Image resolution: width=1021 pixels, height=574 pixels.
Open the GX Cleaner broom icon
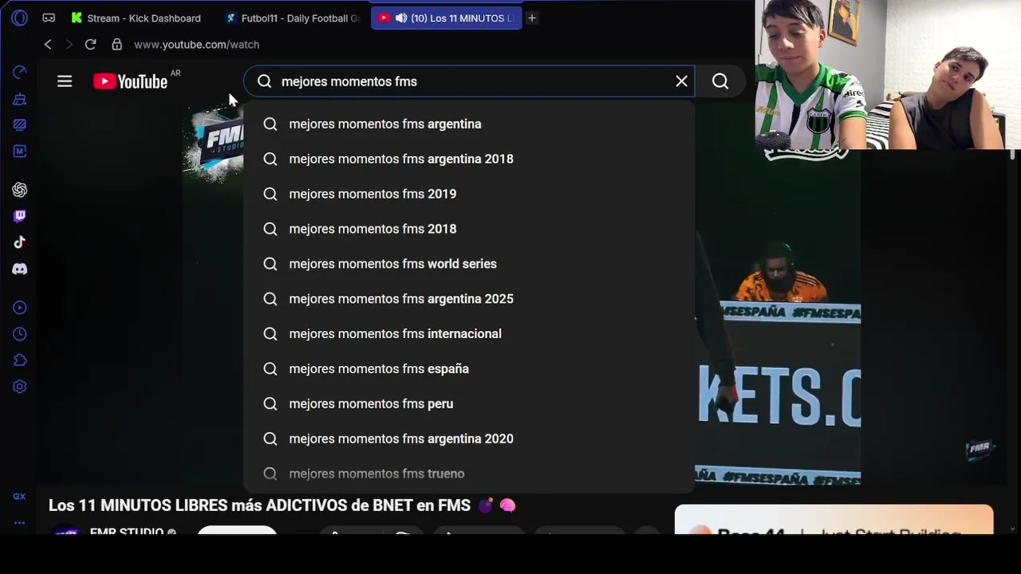(20, 99)
